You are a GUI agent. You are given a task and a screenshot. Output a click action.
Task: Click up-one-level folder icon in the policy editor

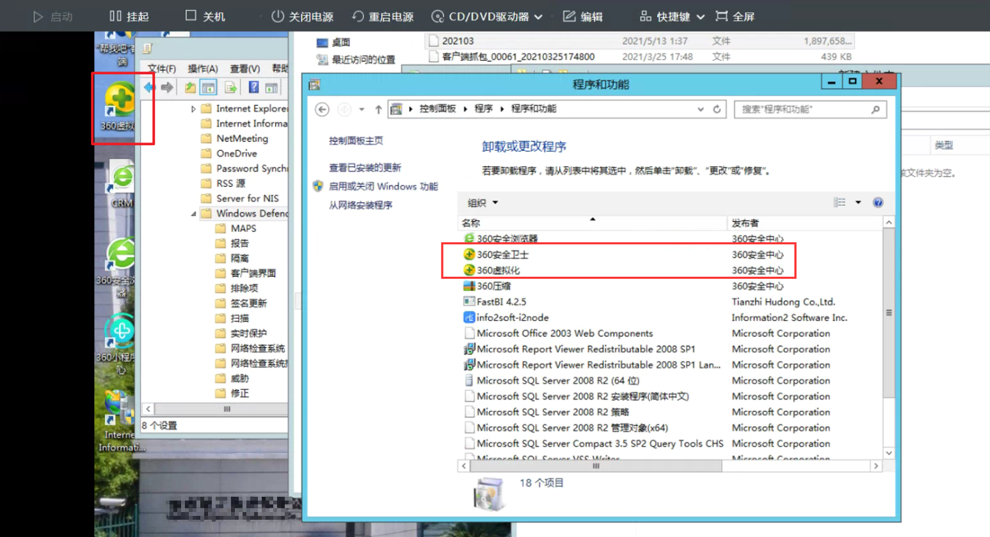pos(190,88)
